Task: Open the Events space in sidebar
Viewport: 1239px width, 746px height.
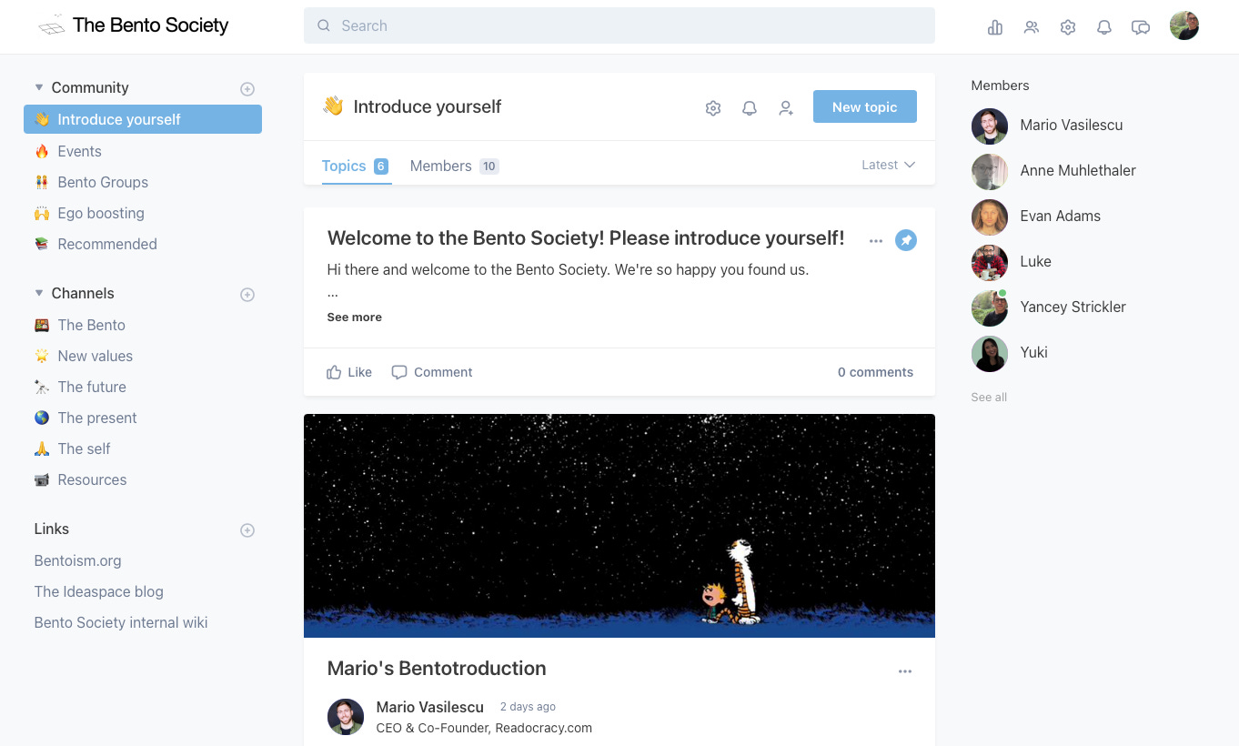Action: pyautogui.click(x=79, y=151)
